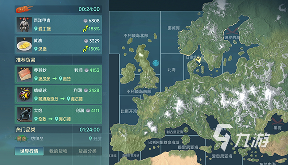Open 海尔德 link in 大炮 row

pos(65,119)
